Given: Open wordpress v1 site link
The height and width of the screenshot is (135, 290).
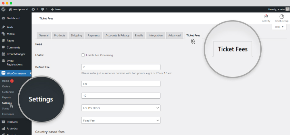Looking at the screenshot, I should click(21, 9).
